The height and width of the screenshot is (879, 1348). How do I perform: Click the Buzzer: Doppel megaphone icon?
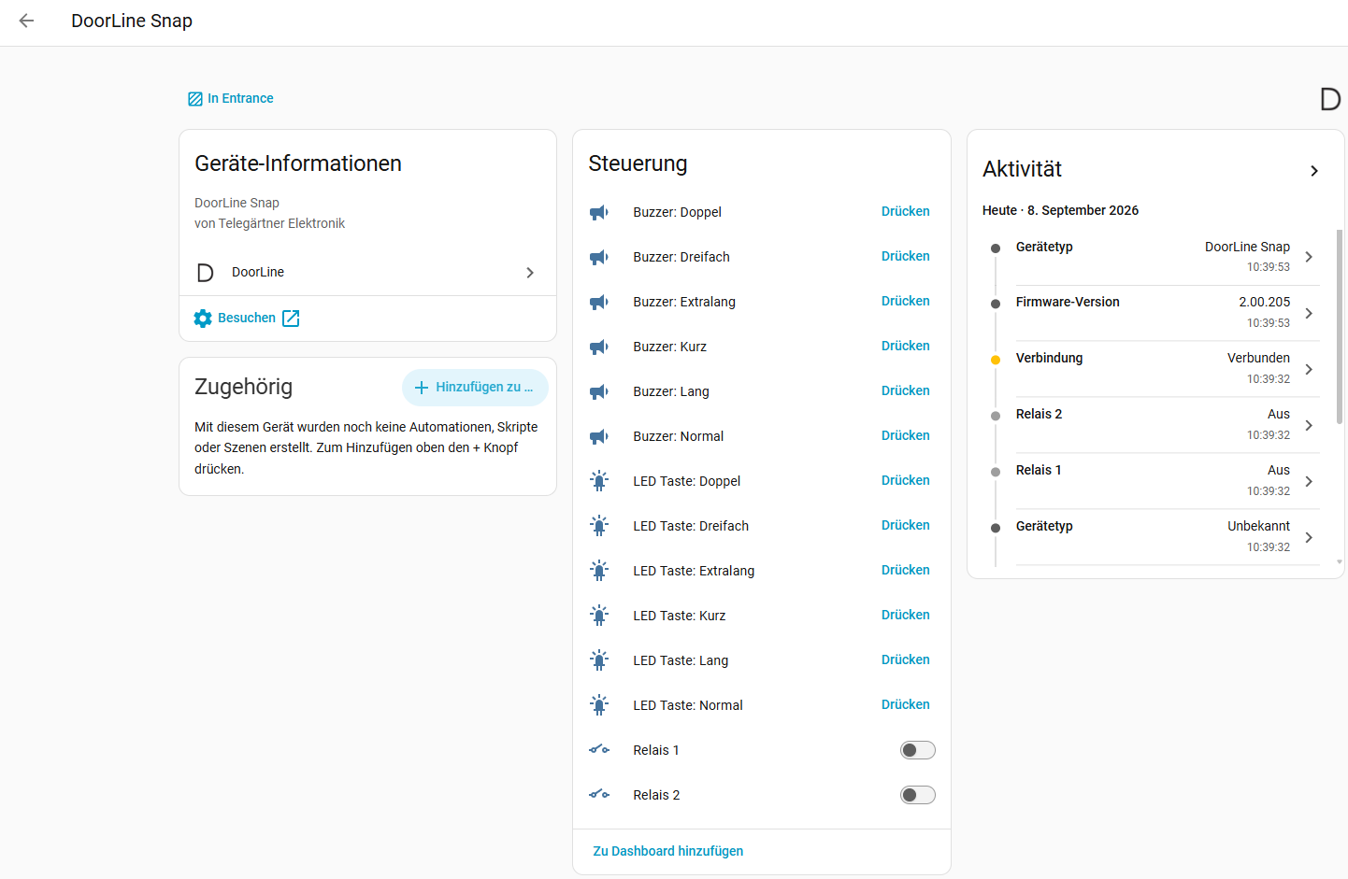click(599, 212)
